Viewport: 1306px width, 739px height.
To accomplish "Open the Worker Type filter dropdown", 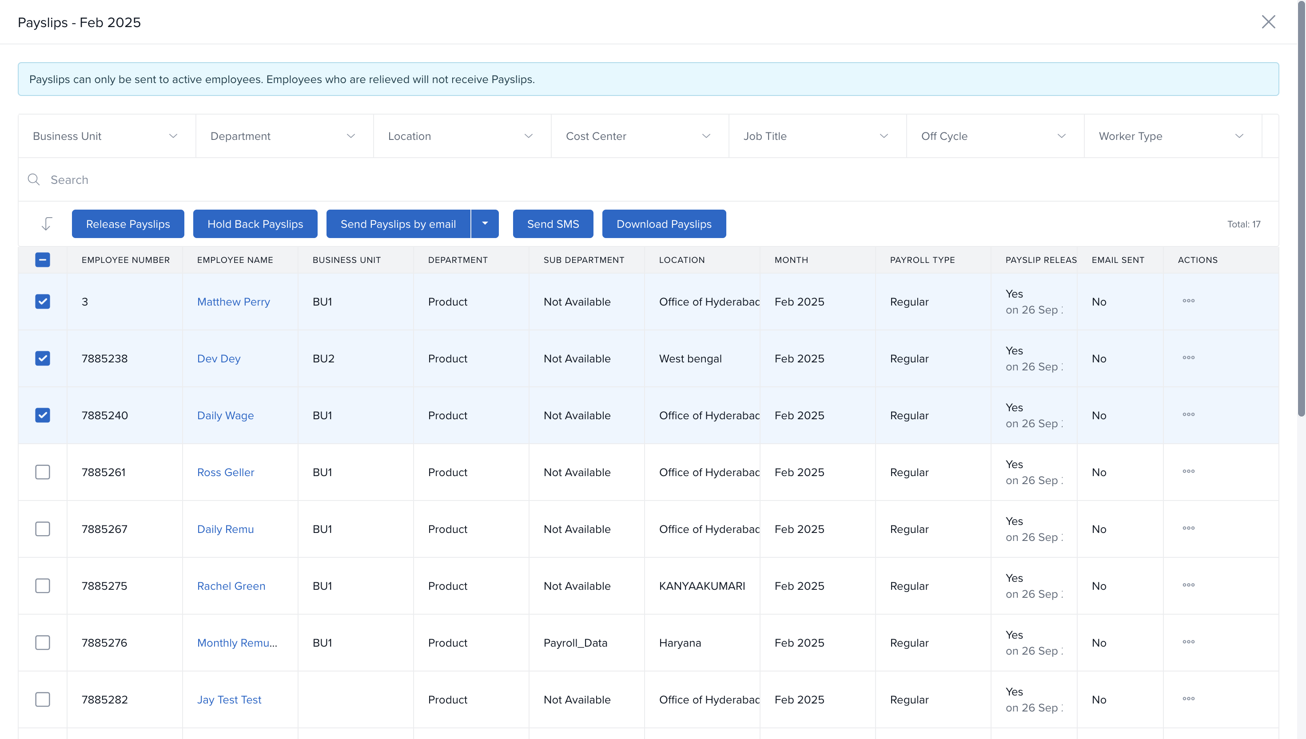I will pos(1172,136).
